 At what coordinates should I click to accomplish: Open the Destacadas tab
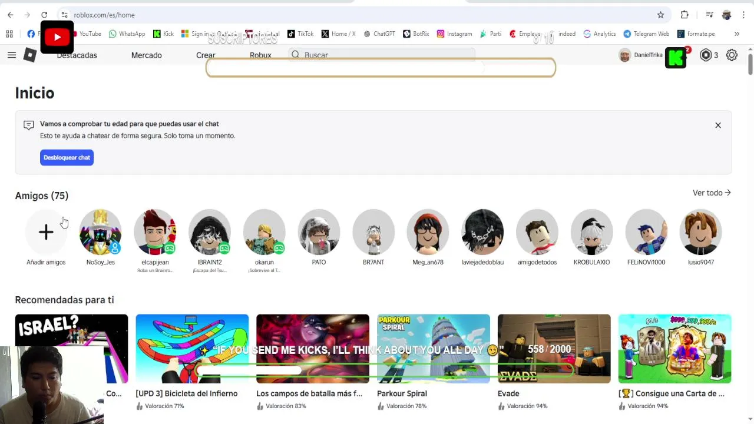[x=77, y=55]
